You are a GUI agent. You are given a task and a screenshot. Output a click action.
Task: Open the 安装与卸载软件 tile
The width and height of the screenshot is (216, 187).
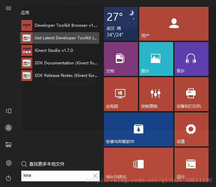click(139, 129)
